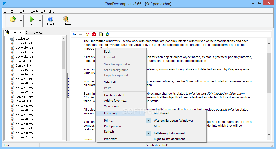Viewport: 276px width, 149px height.
Task: Choose Back in context menu
Action: (x=121, y=52)
